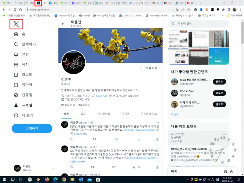Click the back arrow beside 이윤찬 header
The width and height of the screenshot is (244, 183).
click(x=63, y=24)
